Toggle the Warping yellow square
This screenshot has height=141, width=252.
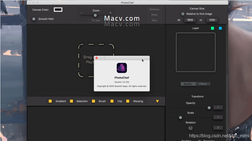[x=128, y=101]
